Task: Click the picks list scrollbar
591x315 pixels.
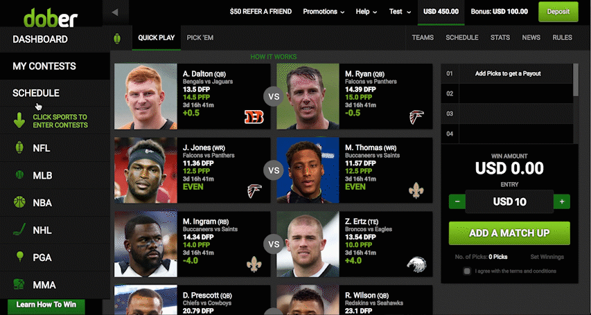Action: [x=576, y=80]
